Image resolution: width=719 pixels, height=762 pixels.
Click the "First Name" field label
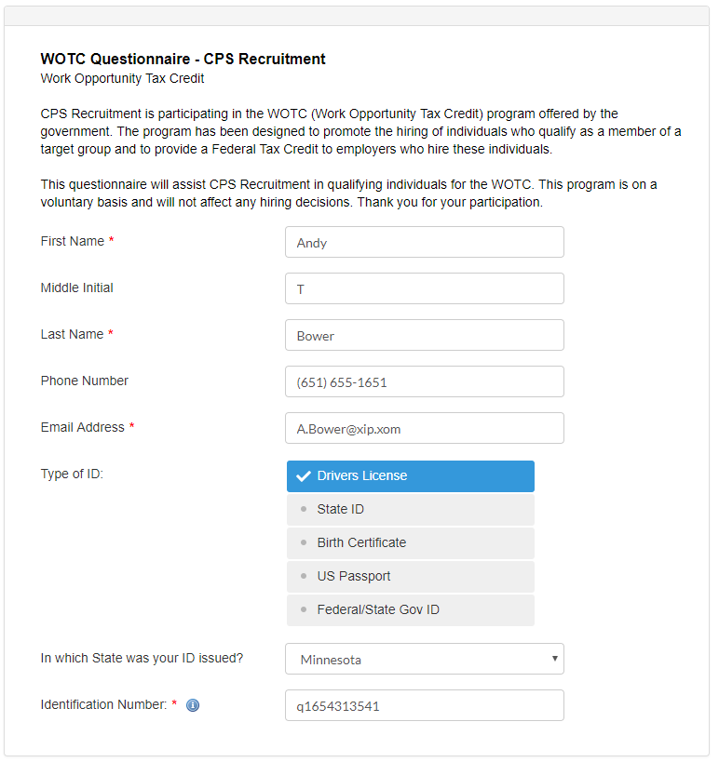(x=73, y=241)
